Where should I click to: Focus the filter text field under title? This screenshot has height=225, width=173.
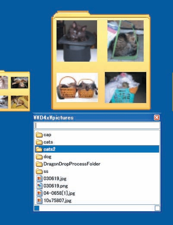click(x=97, y=125)
